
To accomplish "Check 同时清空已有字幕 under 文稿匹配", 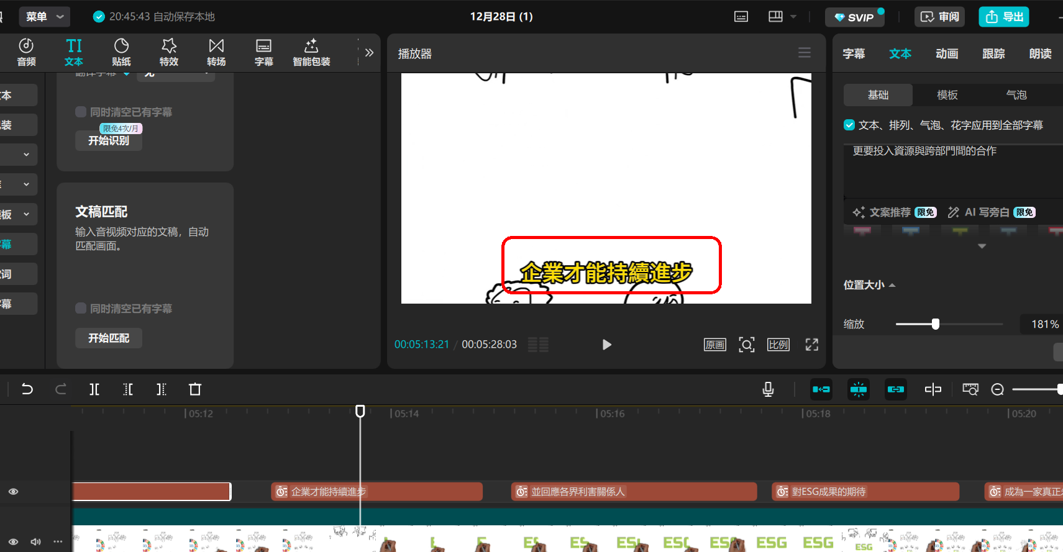I will click(81, 308).
